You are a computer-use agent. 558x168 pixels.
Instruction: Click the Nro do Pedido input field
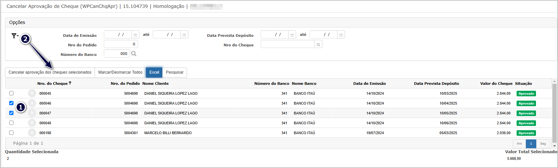tap(121, 44)
